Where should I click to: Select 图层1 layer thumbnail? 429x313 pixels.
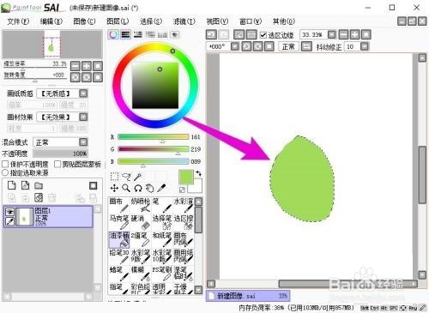[24, 217]
